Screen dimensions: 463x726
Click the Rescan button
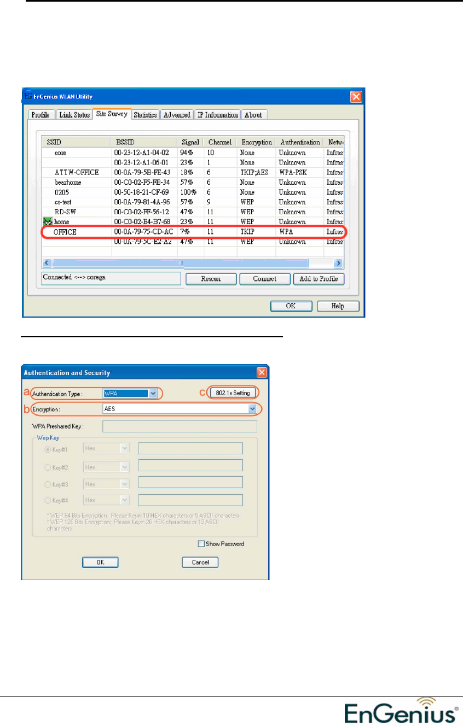211,279
